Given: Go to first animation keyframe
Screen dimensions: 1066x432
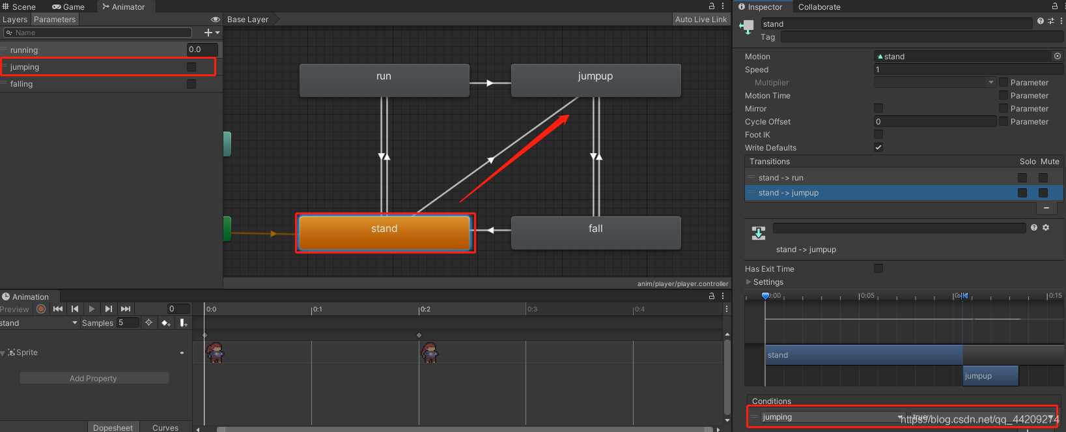Looking at the screenshot, I should pos(58,309).
